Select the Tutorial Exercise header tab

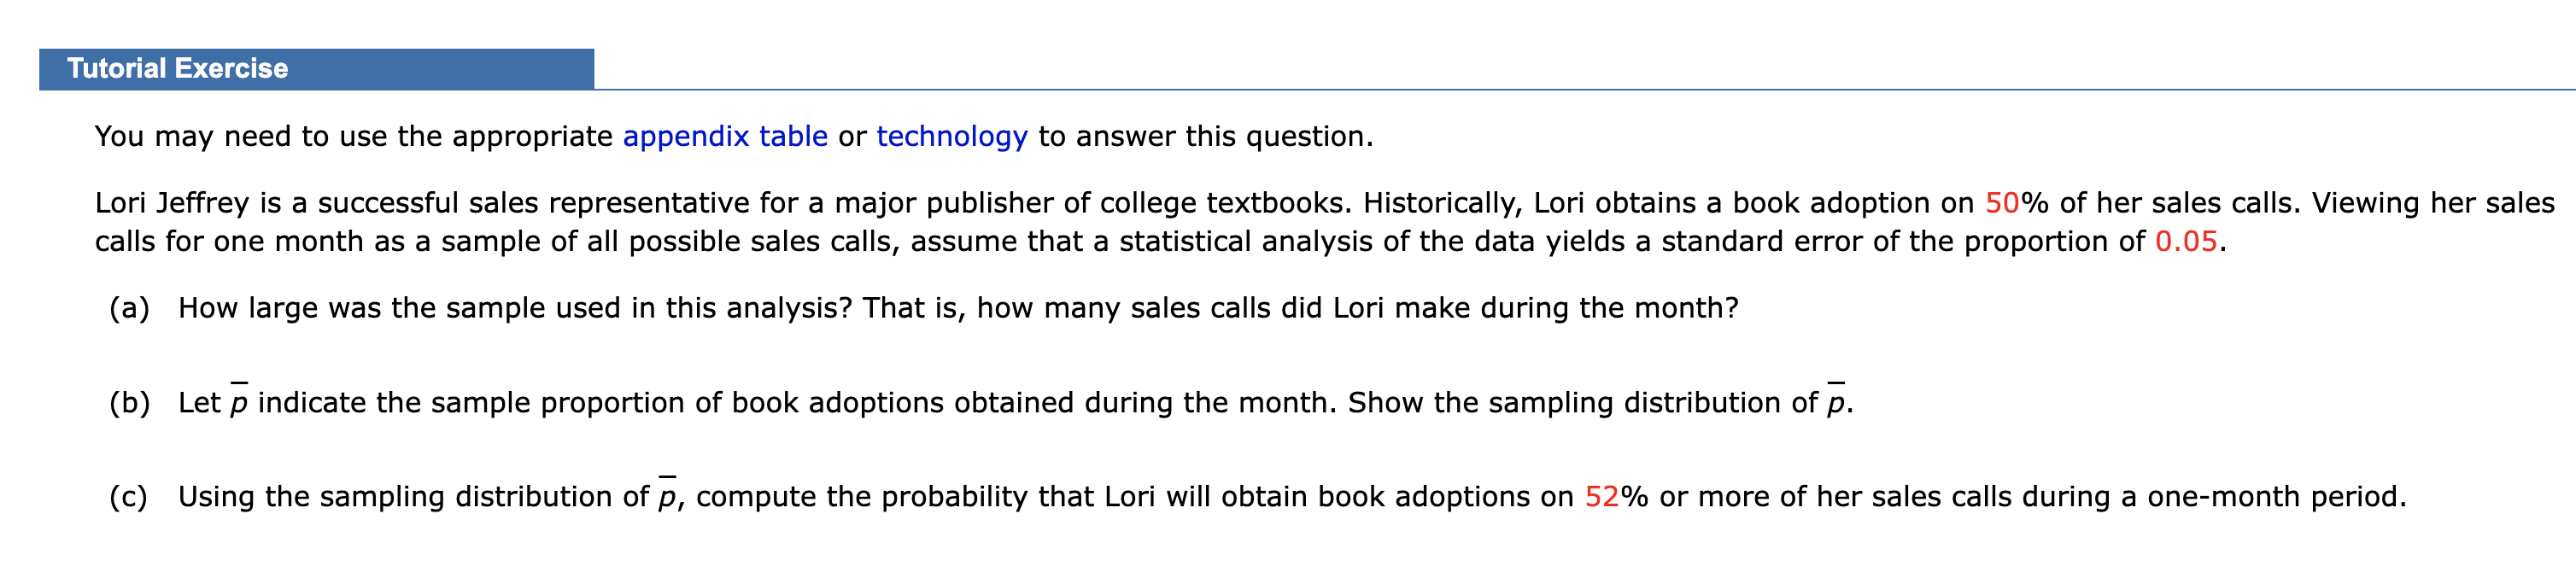(x=316, y=69)
